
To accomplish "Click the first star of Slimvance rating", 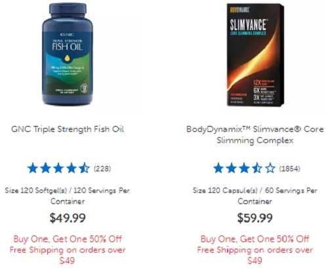I will (x=218, y=169).
